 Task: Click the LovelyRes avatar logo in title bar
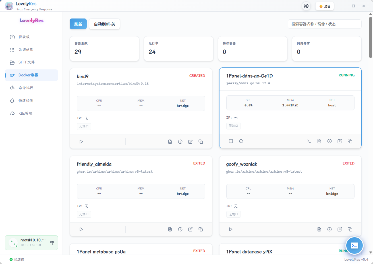pos(9,6)
